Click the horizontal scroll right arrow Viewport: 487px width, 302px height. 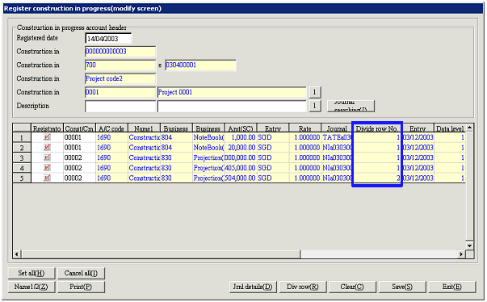[x=461, y=254]
